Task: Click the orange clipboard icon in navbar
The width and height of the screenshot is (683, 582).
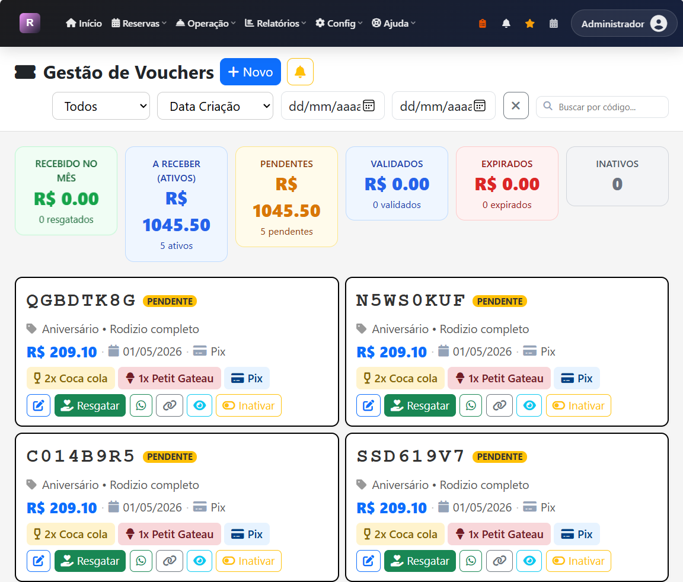Action: tap(482, 24)
